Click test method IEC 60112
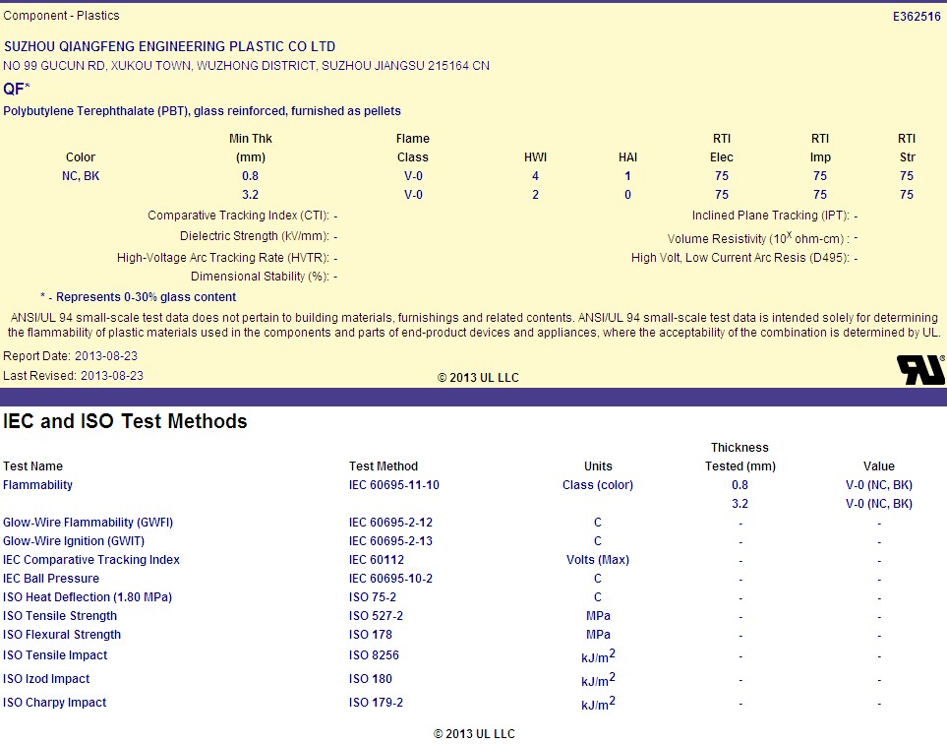 pos(377,560)
